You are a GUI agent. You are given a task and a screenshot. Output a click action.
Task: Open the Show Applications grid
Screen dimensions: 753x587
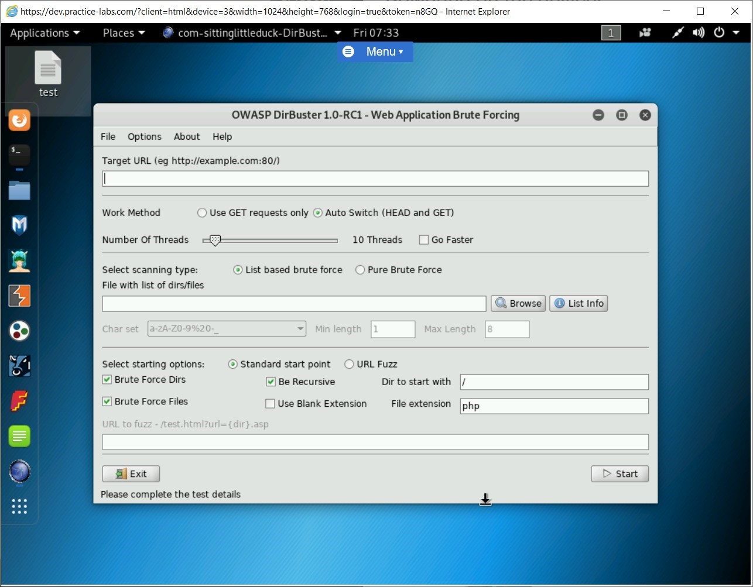point(19,506)
